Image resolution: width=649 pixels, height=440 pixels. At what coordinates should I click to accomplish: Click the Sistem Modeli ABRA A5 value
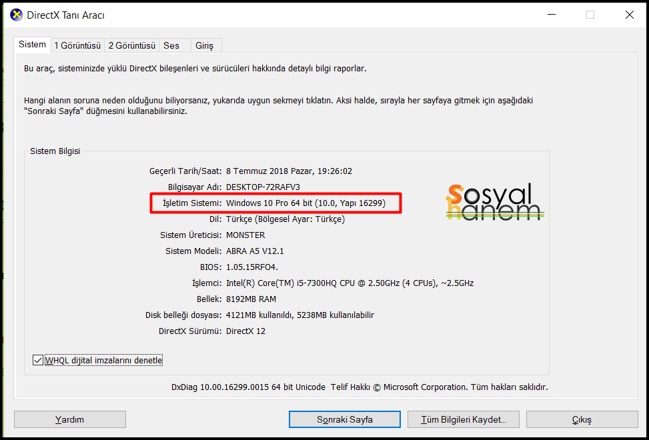pos(250,251)
